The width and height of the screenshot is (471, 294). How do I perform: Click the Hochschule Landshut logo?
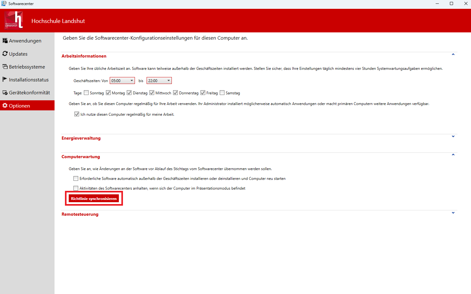(x=13, y=20)
